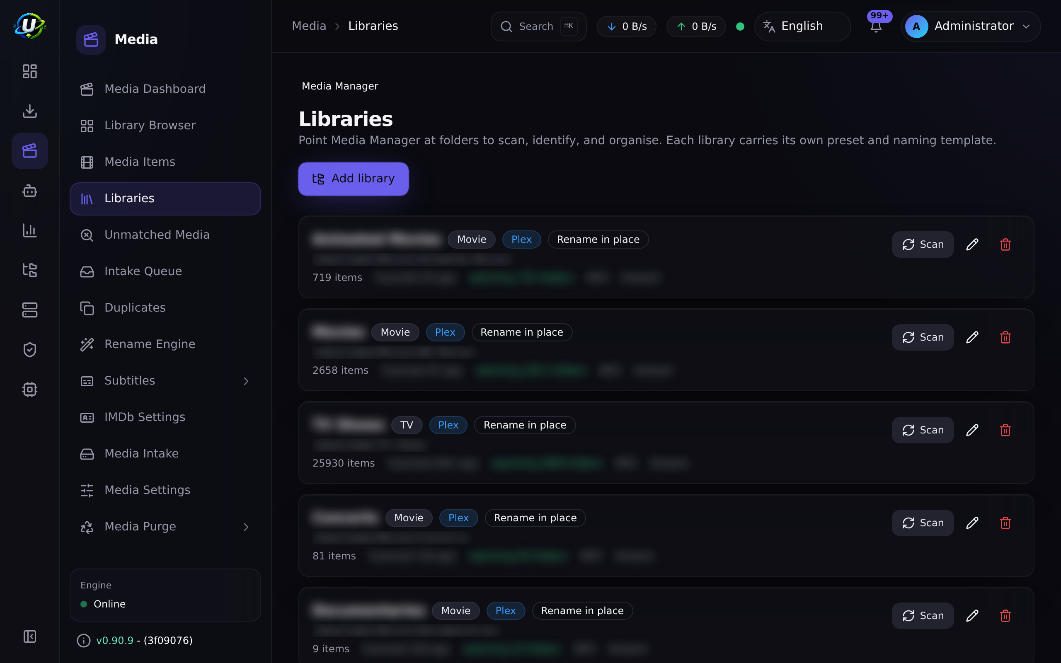This screenshot has width=1061, height=663.
Task: Click the version info icon near v0.90.9
Action: coord(83,641)
